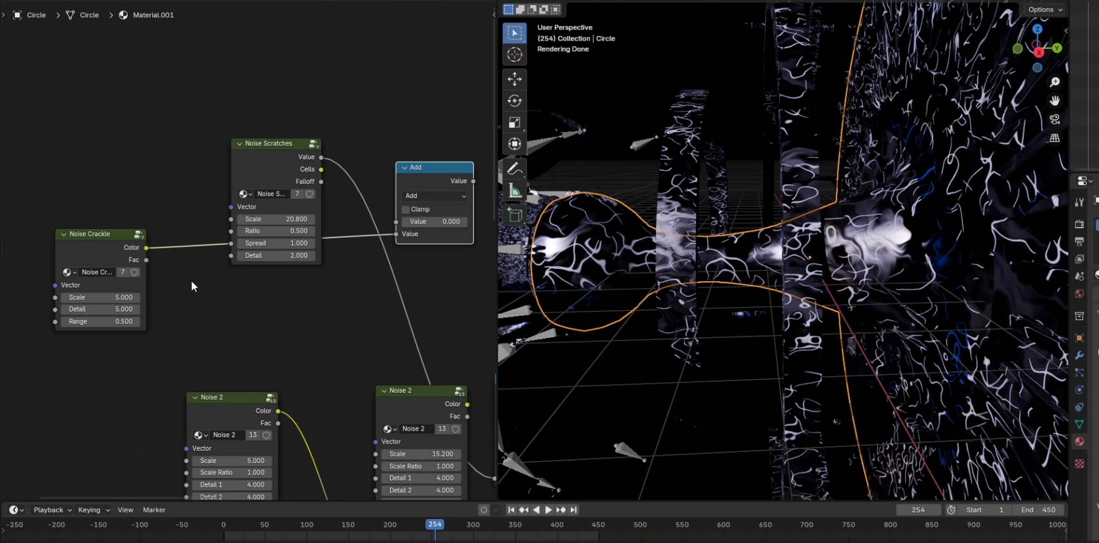1099x543 pixels.
Task: Play the animation forward
Action: tap(548, 510)
